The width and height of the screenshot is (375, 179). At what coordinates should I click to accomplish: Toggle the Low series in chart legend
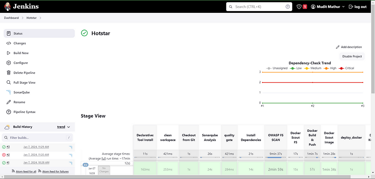tap(296, 68)
